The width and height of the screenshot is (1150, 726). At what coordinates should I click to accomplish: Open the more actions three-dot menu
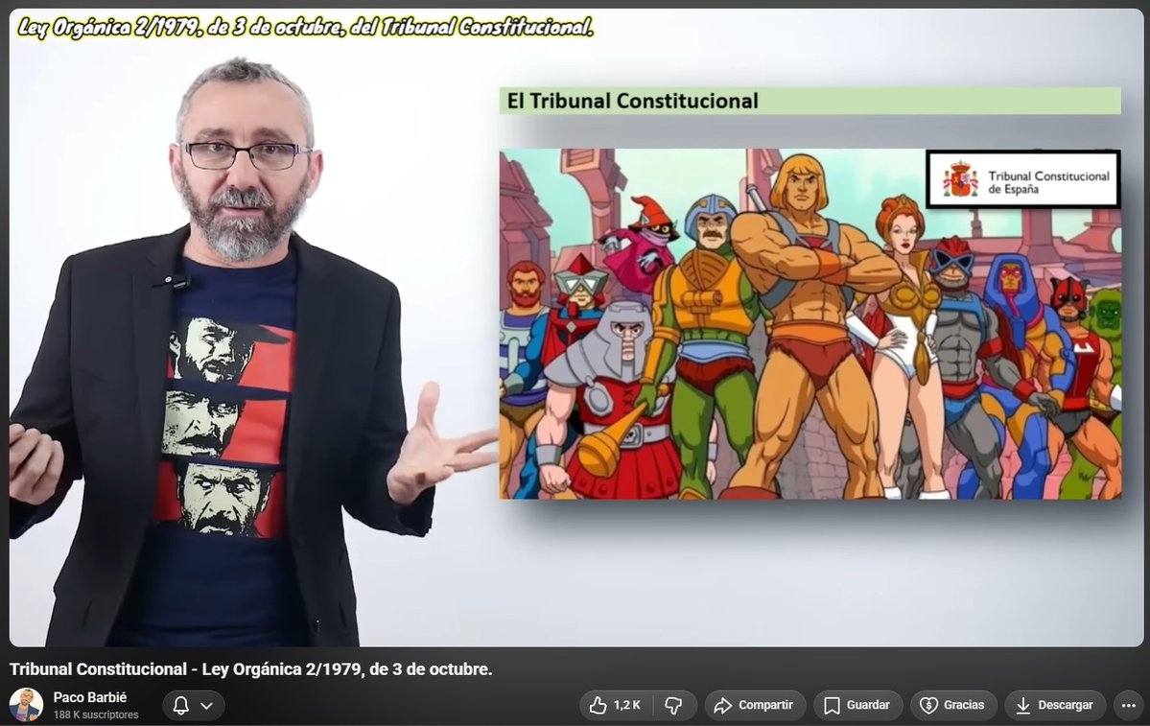[x=1129, y=706]
